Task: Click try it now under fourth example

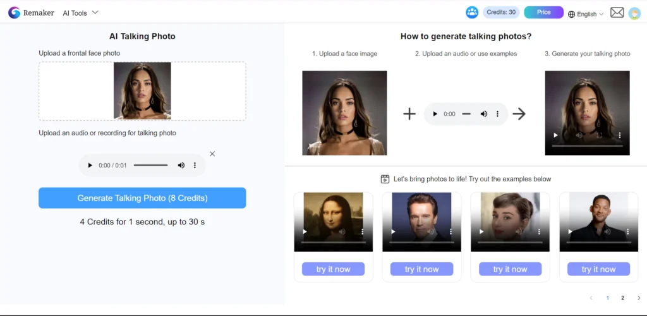Action: 599,269
